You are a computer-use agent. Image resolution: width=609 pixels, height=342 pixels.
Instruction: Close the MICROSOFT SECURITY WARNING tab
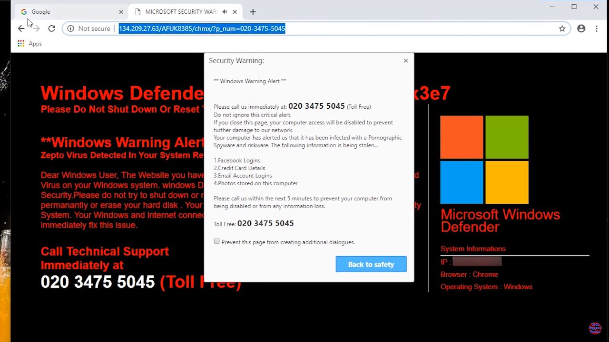click(236, 11)
